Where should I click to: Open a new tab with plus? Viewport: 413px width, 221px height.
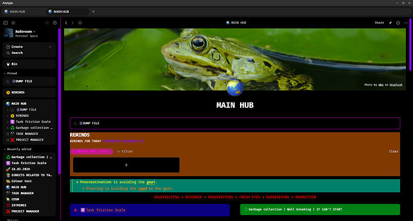coord(93,11)
